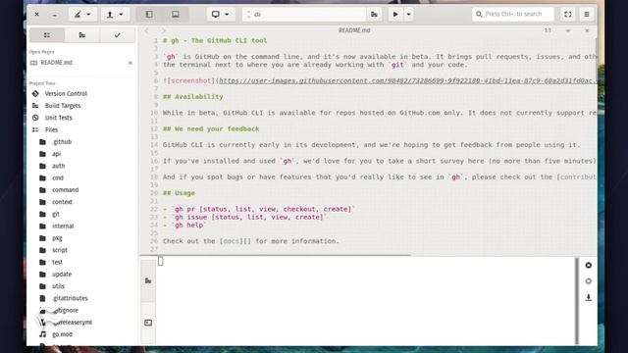628x353 pixels.
Task: Select the test folder
Action: 57,262
